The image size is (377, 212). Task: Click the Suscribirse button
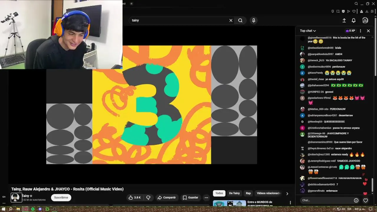tap(61, 198)
